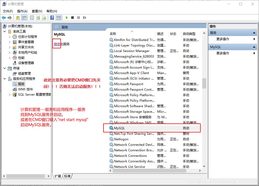Viewport: 259px width, 186px height.
Task: Click the Help question mark icon
Action: pyautogui.click(x=52, y=18)
